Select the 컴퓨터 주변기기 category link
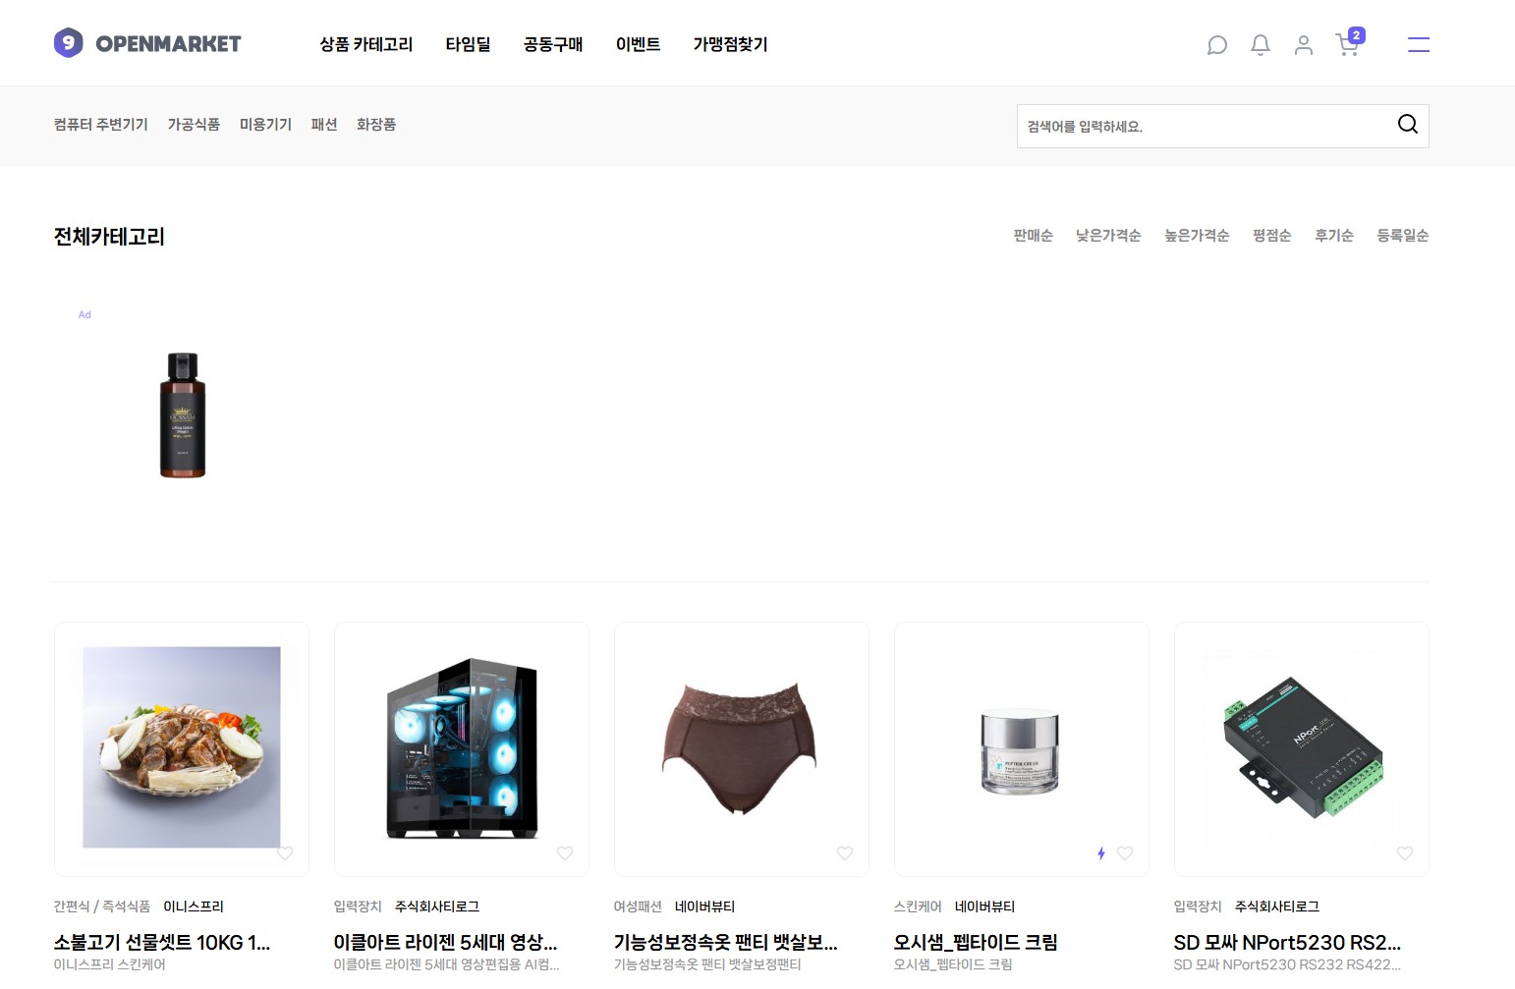Image resolution: width=1515 pixels, height=989 pixels. coord(100,125)
